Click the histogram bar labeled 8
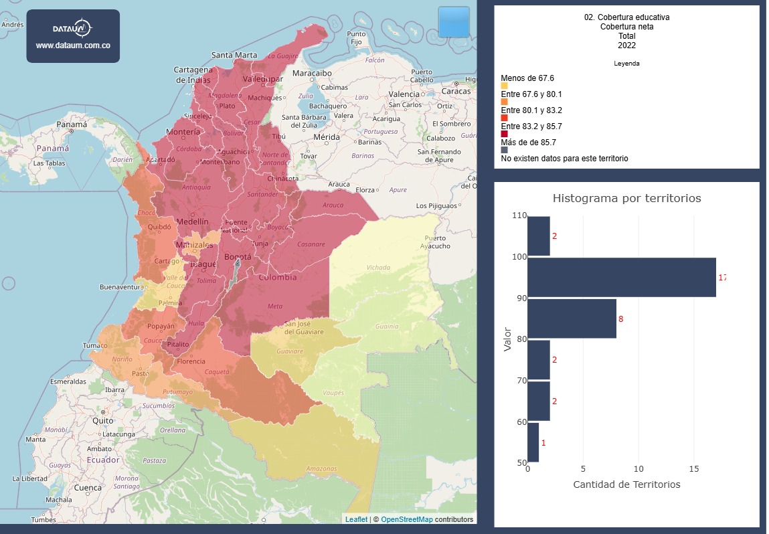Viewport: 769px width, 534px height. tap(572, 317)
